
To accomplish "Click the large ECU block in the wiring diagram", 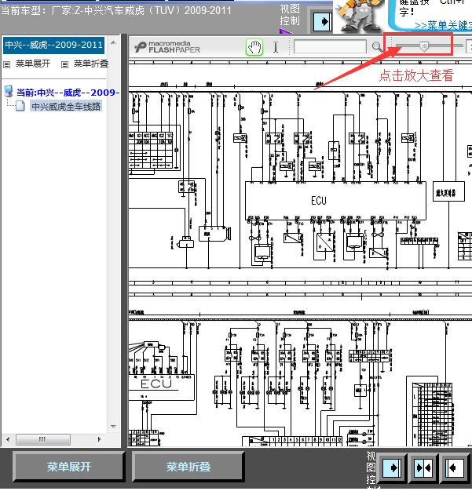I will pyautogui.click(x=335, y=201).
